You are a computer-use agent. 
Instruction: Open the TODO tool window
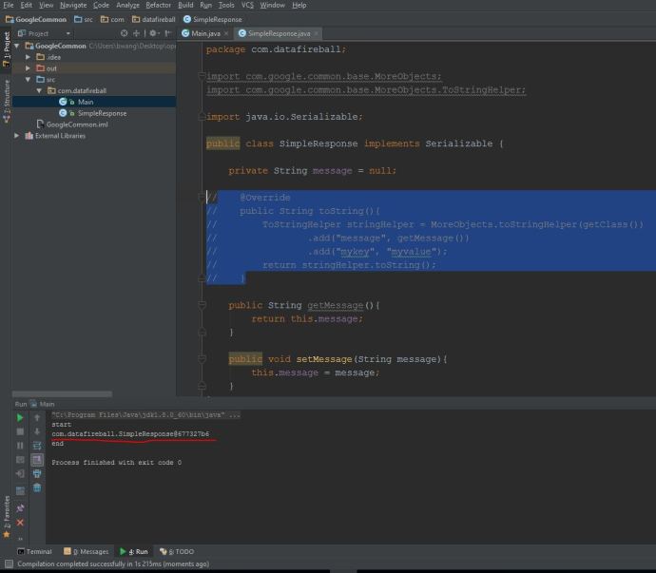pos(179,551)
